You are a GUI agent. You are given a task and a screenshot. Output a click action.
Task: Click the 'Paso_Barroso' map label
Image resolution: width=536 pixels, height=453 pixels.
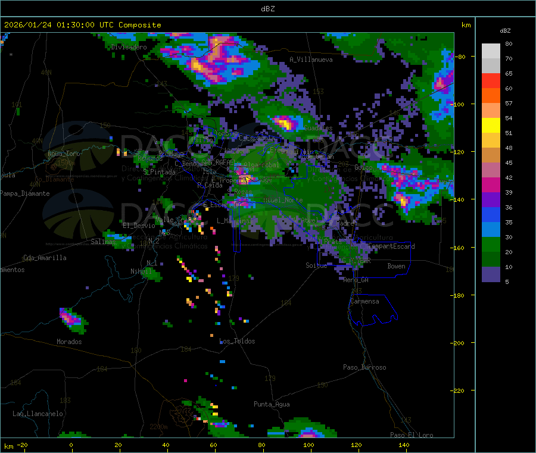364,367
